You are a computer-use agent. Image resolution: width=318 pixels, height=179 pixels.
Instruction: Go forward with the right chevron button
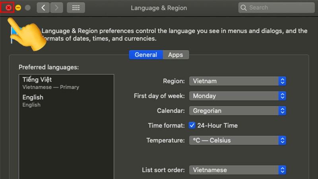[x=56, y=8]
